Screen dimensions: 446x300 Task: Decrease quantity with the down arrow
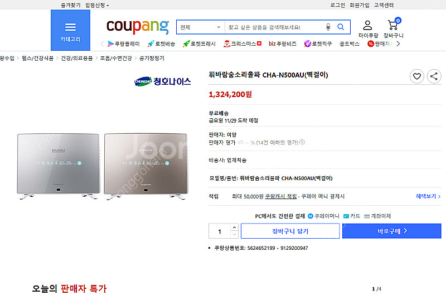[234, 234]
